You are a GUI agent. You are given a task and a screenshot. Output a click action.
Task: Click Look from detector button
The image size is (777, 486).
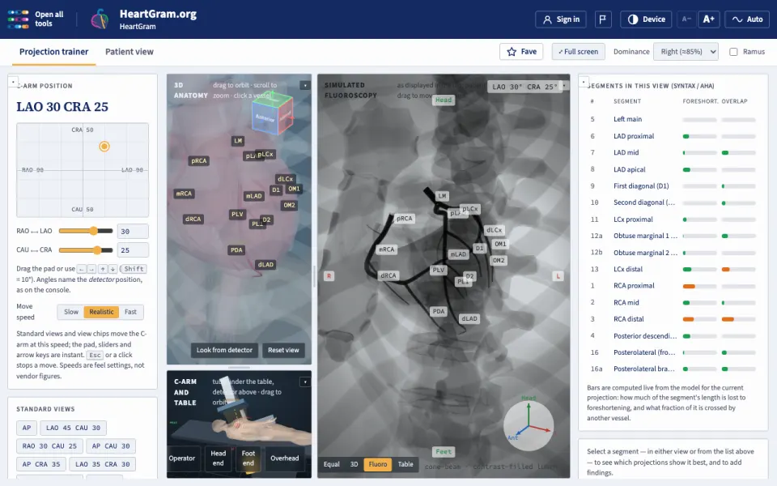click(x=224, y=350)
